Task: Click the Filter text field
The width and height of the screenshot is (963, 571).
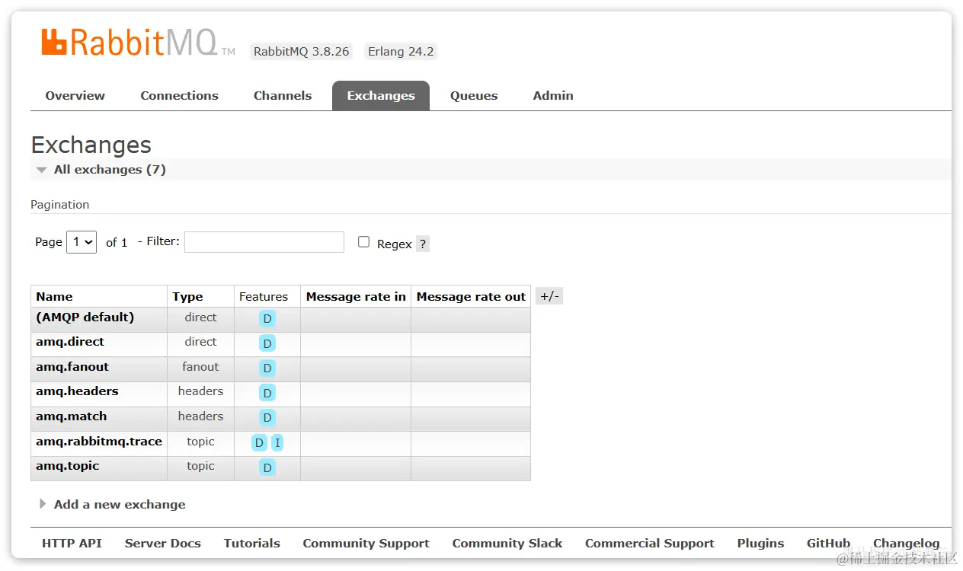Action: pos(264,242)
